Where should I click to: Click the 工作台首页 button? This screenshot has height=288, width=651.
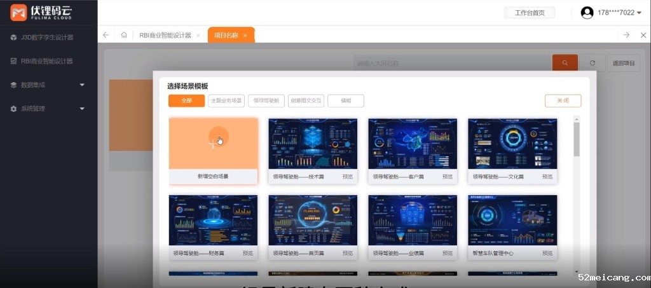(x=529, y=13)
